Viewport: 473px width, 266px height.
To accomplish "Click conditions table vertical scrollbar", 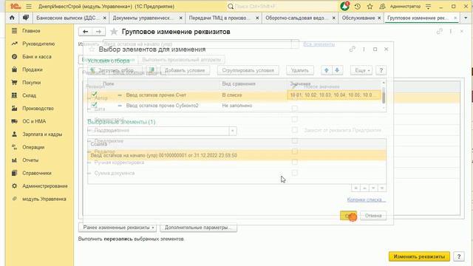I will coord(384,95).
